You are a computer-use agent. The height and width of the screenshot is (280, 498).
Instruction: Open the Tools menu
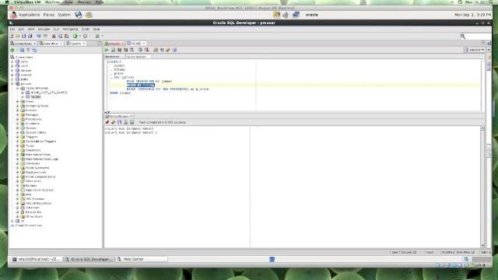click(x=86, y=30)
